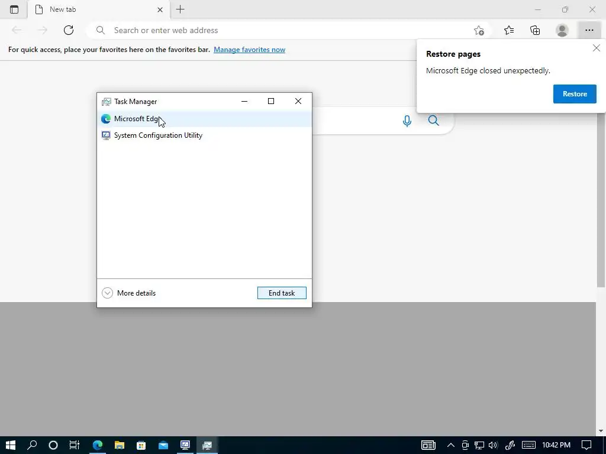Click End task button
This screenshot has width=606, height=454.
click(282, 293)
